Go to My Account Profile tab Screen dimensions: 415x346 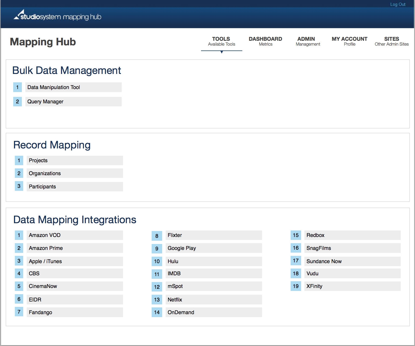(x=349, y=41)
